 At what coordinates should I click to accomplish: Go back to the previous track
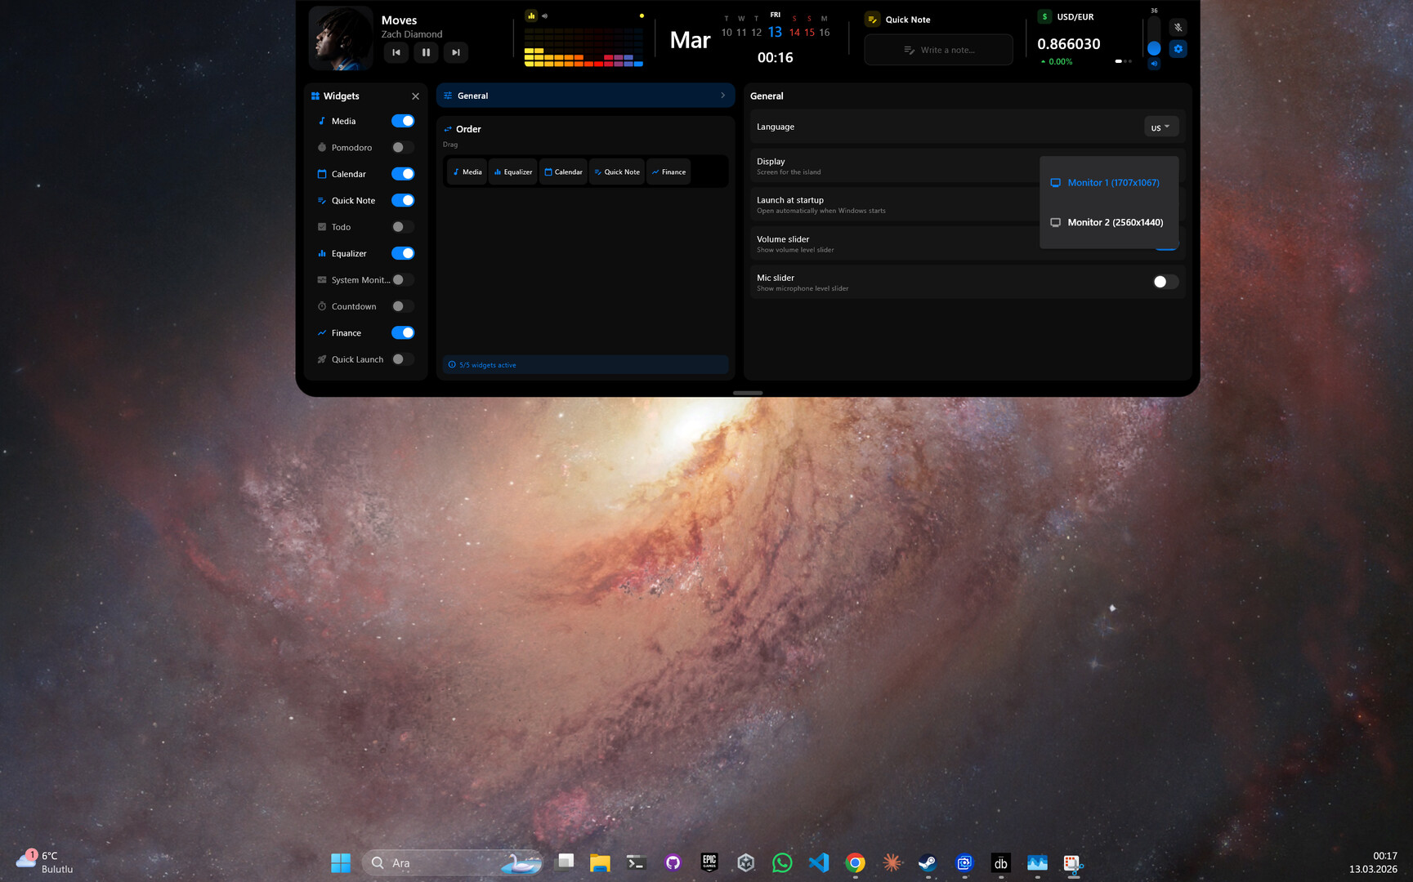[396, 52]
